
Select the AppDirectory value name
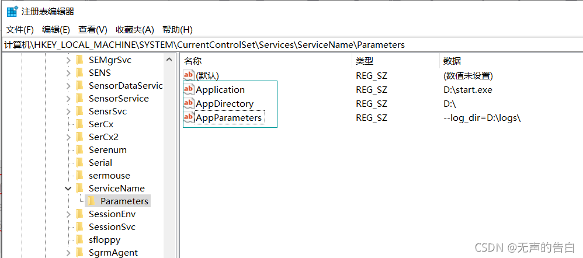pyautogui.click(x=224, y=104)
